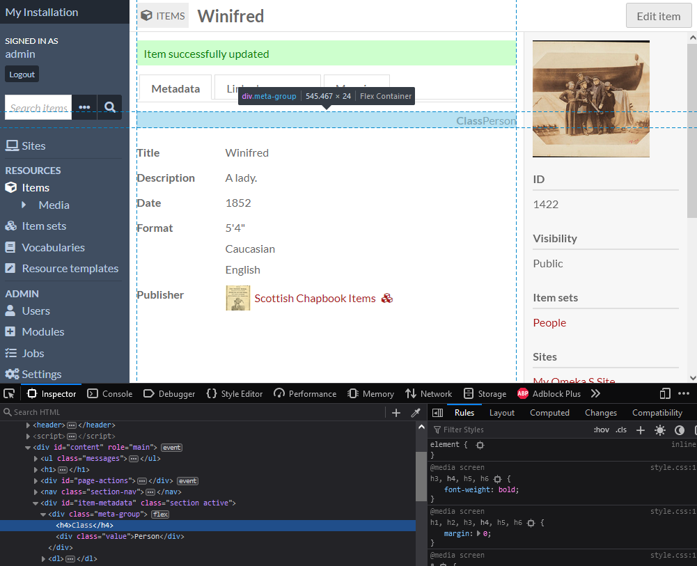Toggle the .cls class editor panel
The height and width of the screenshot is (566, 697).
tap(620, 430)
